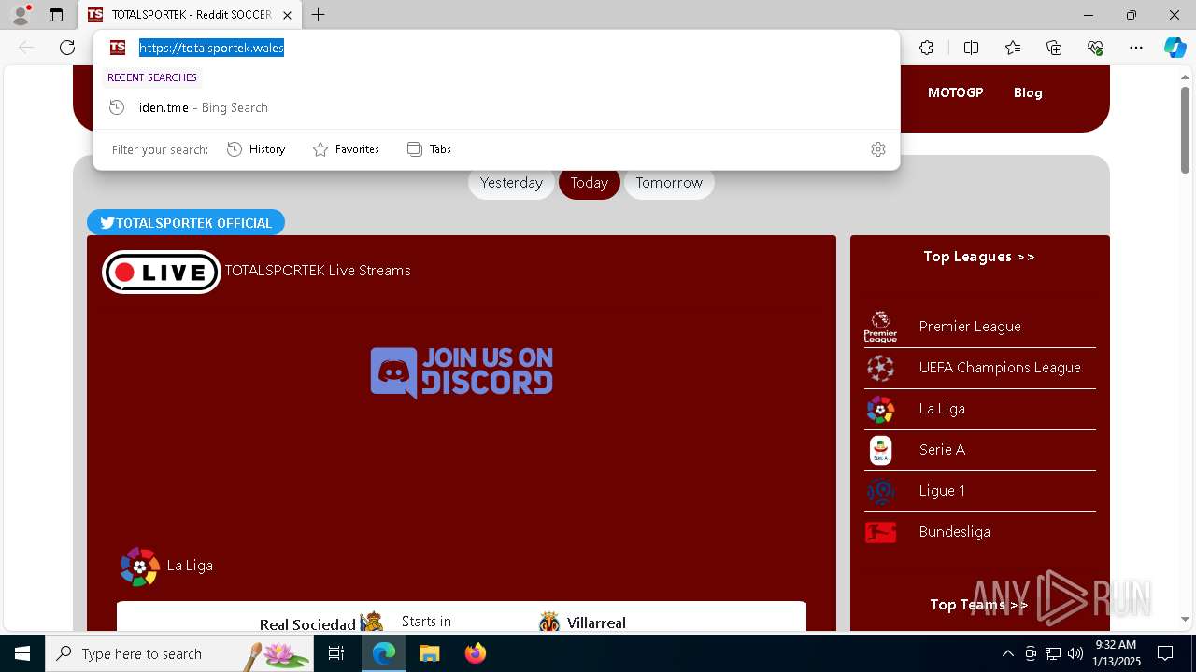Viewport: 1196px width, 672px height.
Task: Open Ligue 1 league link
Action: tap(942, 491)
